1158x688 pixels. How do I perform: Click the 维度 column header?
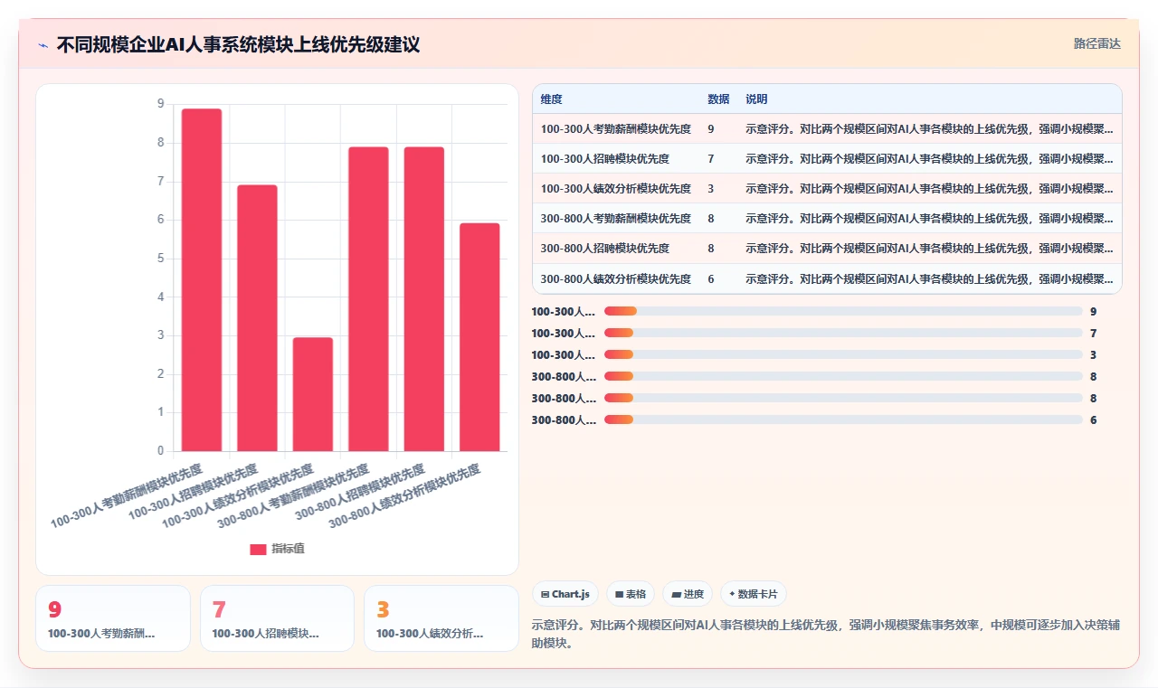click(x=551, y=99)
